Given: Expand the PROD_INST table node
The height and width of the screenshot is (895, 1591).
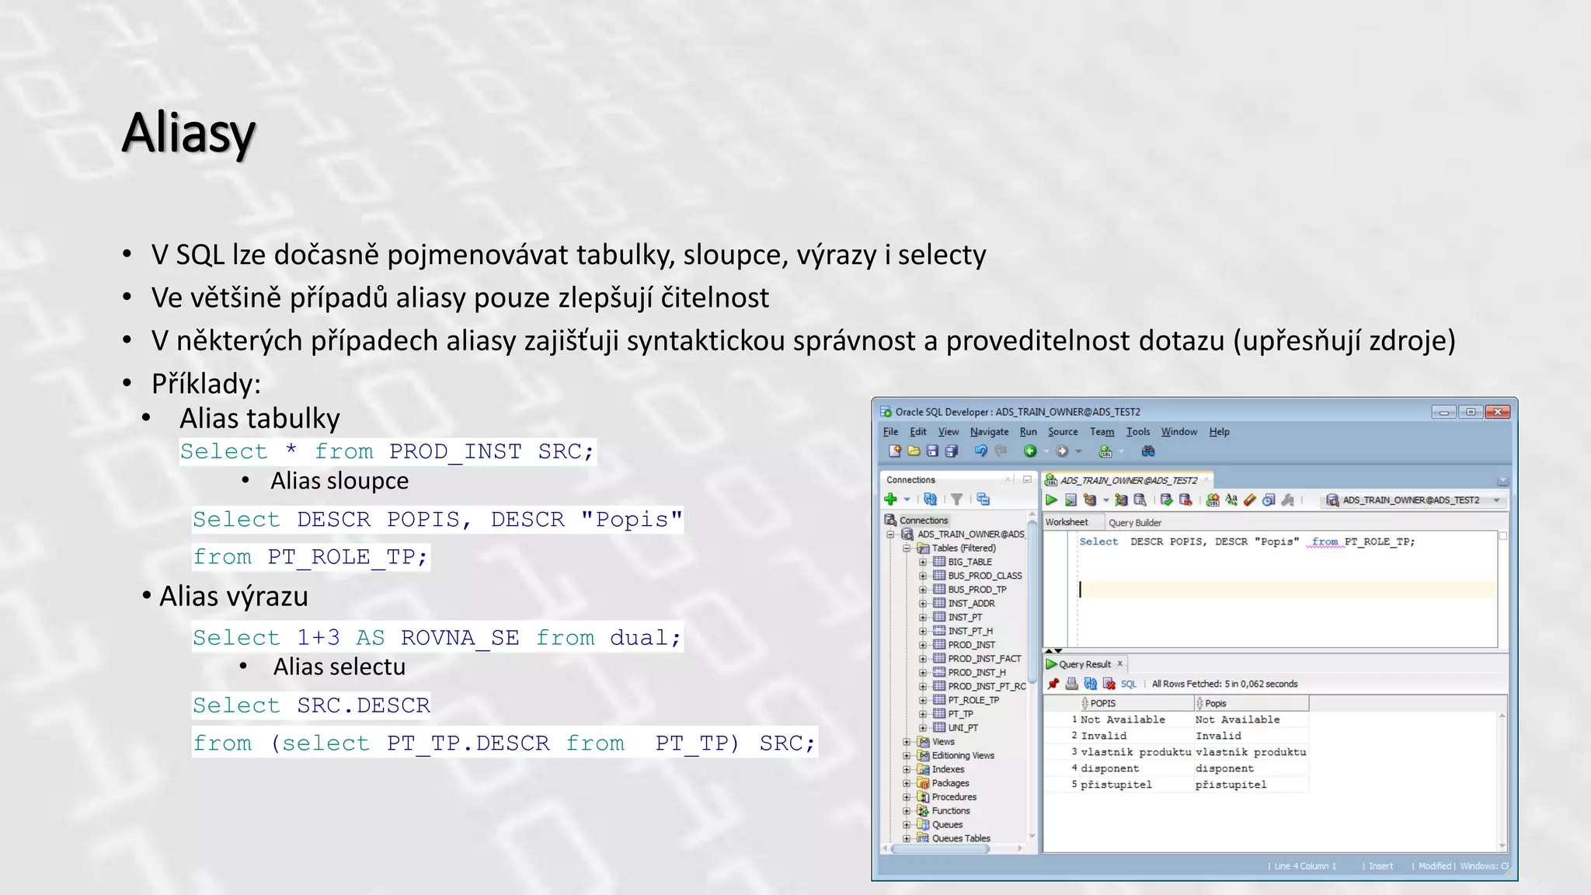Looking at the screenshot, I should [x=922, y=645].
